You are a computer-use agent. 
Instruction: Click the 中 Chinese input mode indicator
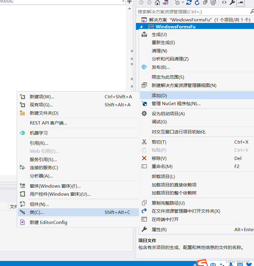(x=213, y=264)
